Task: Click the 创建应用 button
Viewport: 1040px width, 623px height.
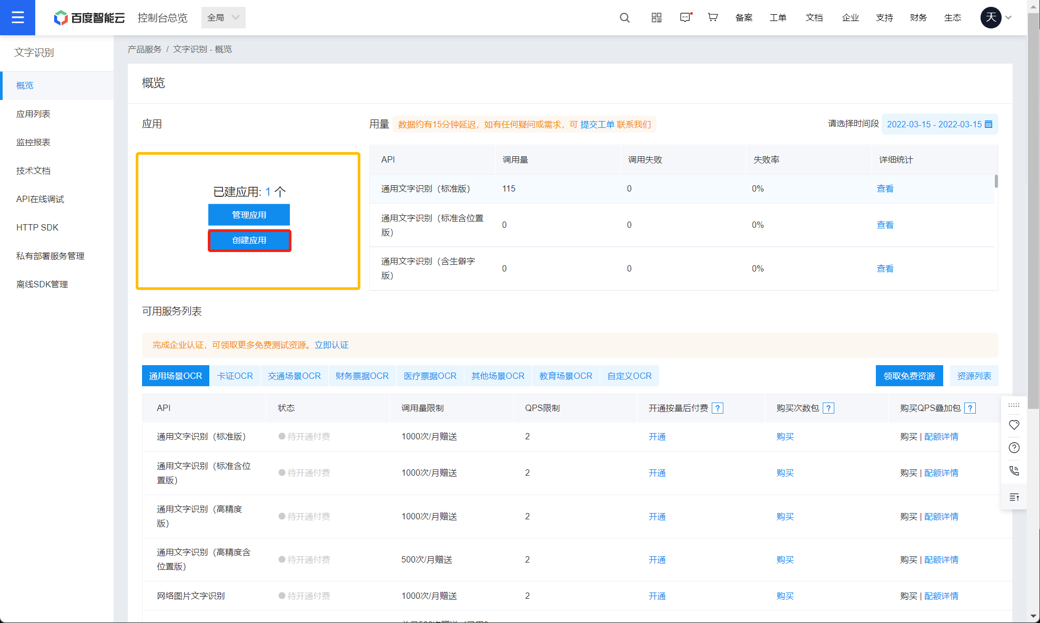Action: point(249,240)
